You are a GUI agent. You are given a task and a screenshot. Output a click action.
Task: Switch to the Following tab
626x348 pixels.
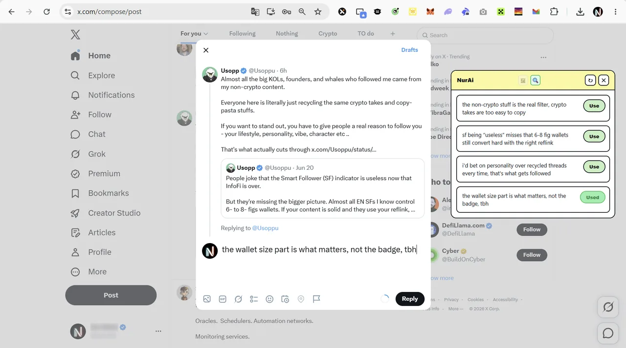click(x=243, y=34)
